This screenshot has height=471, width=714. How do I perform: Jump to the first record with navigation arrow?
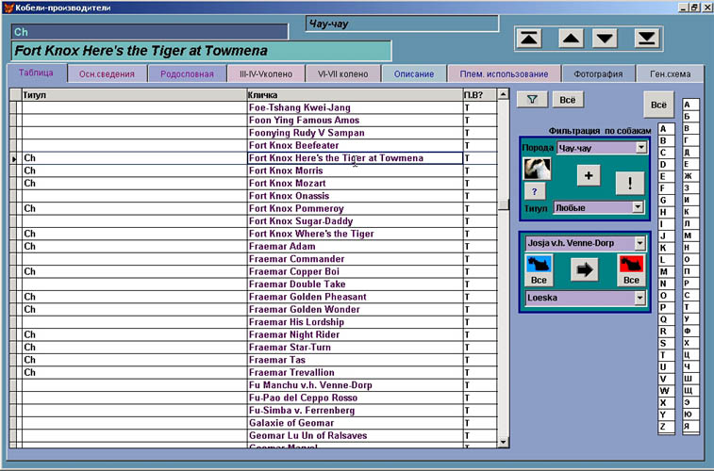[530, 39]
